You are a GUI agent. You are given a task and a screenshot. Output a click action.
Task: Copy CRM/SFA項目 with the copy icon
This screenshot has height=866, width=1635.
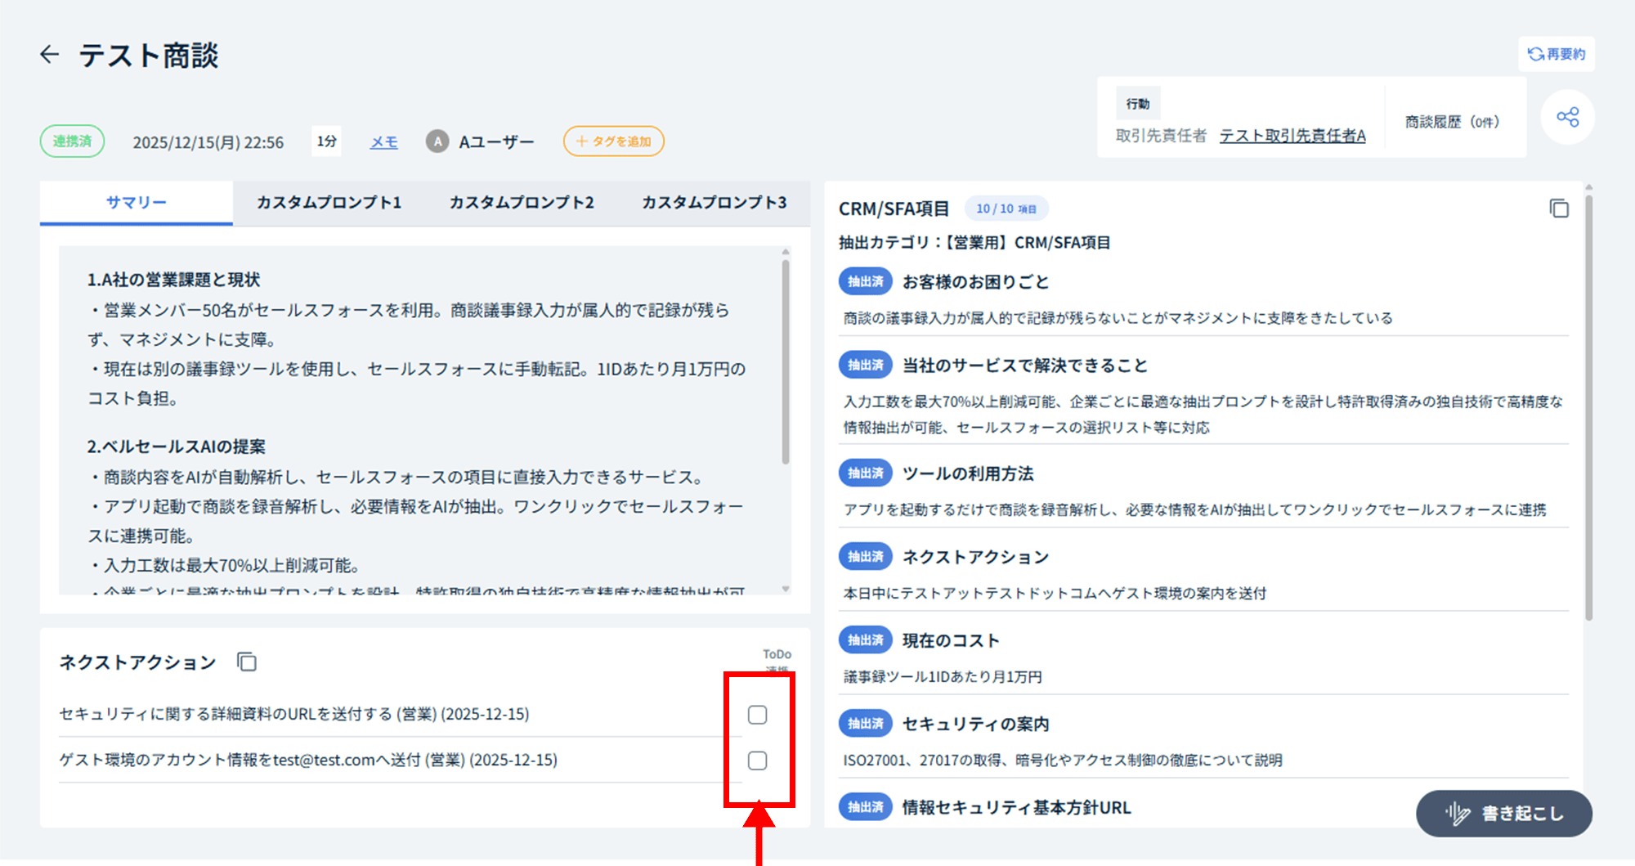click(1559, 209)
